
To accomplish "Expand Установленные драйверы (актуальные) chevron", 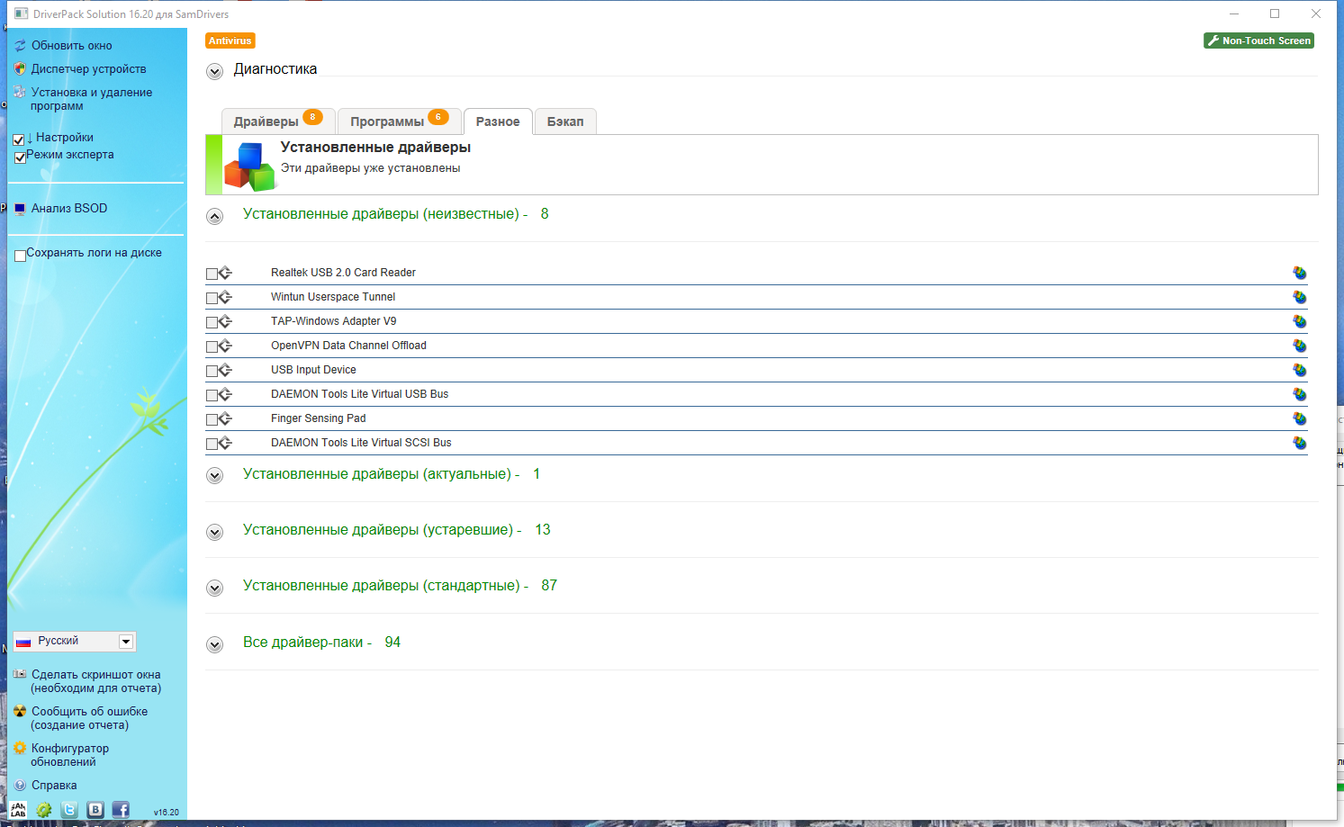I will point(214,476).
